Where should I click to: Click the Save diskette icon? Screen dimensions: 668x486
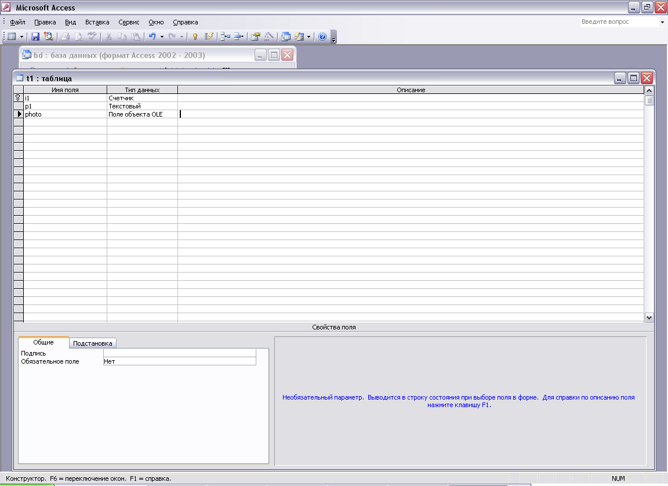pos(35,37)
